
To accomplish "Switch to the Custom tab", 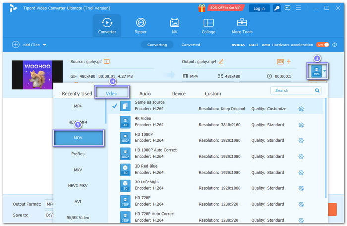I will 213,94.
